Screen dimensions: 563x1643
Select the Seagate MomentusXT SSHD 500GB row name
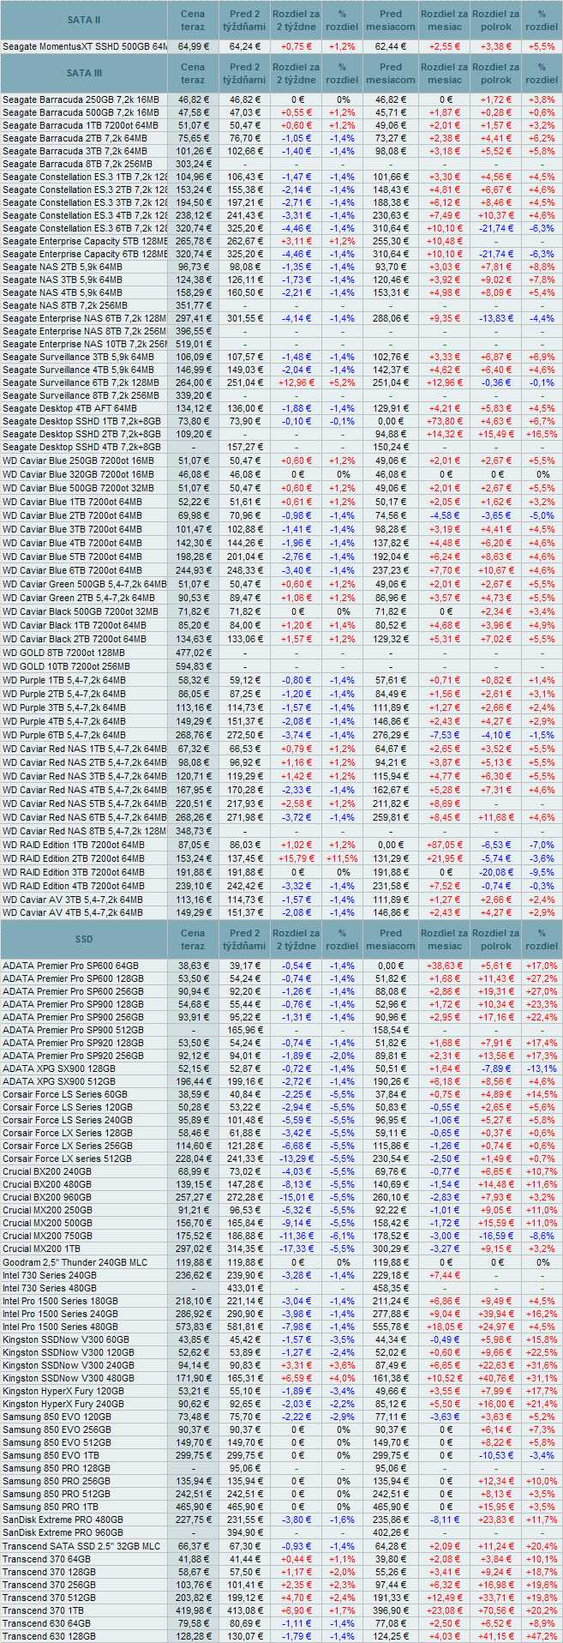85,46
